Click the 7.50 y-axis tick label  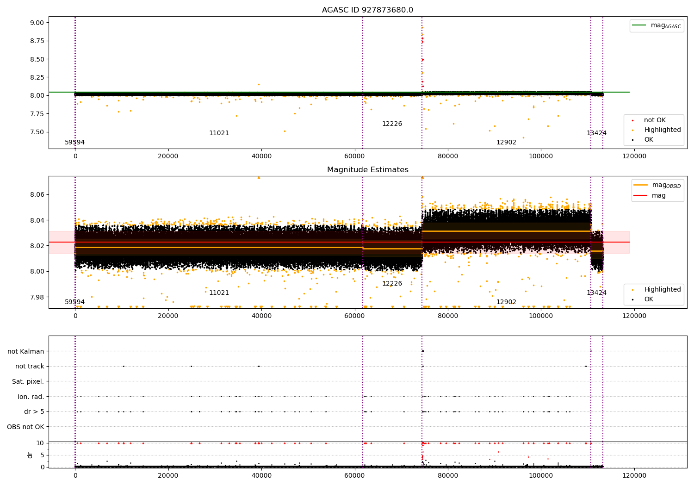[37, 132]
